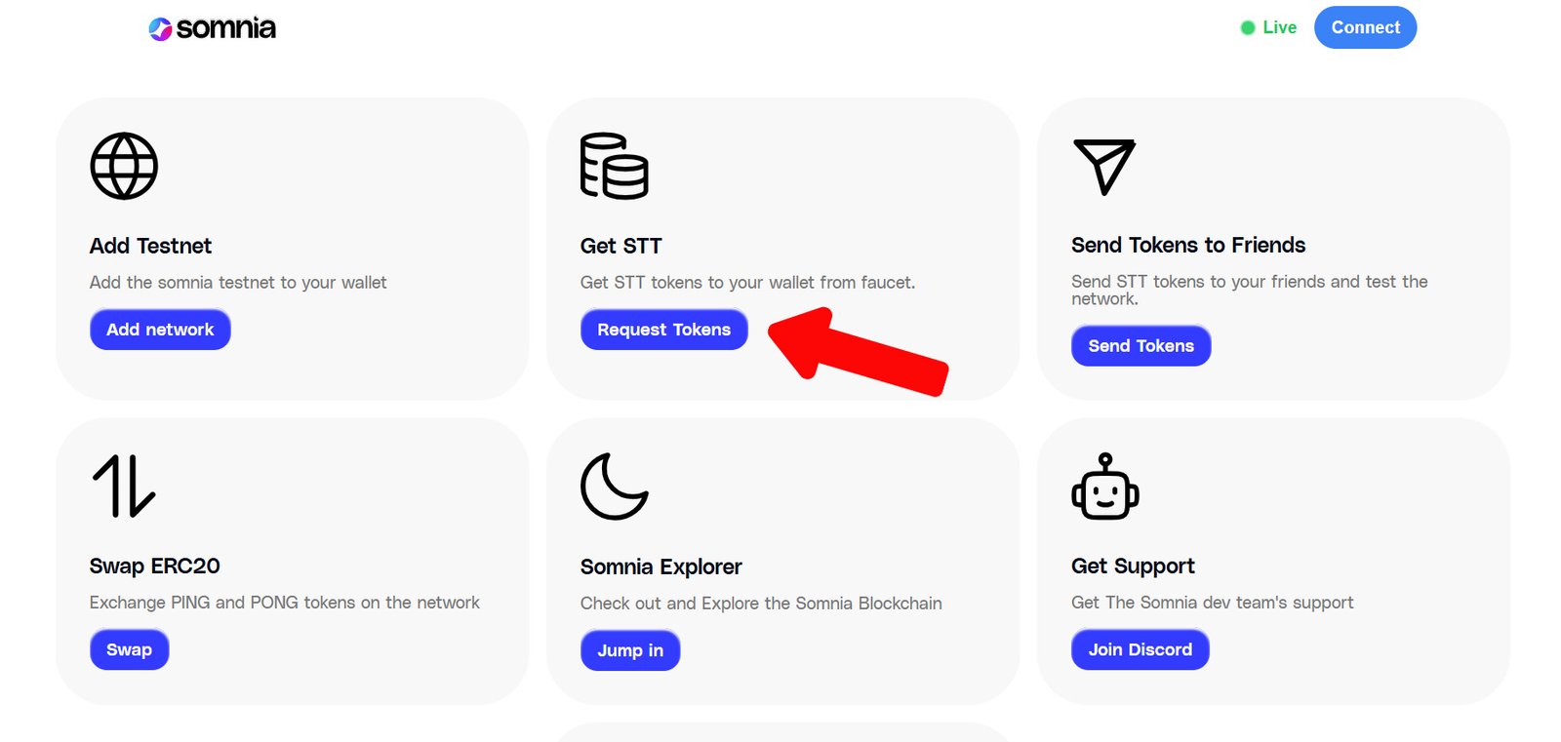
Task: Click the Add Testnet heading
Action: (x=150, y=246)
